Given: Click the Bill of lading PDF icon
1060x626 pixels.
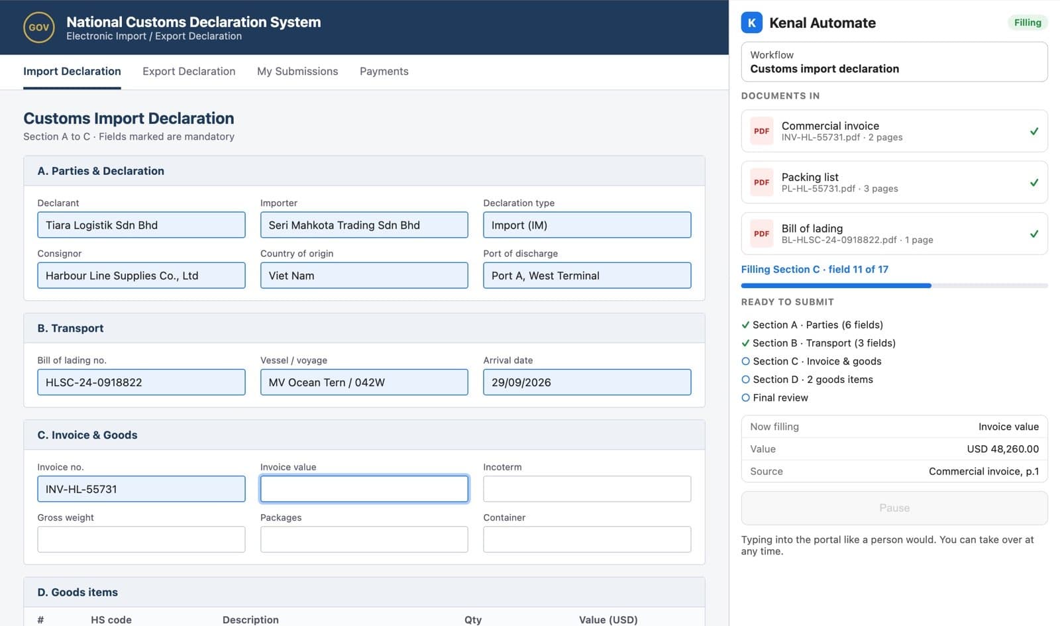Looking at the screenshot, I should click(762, 234).
